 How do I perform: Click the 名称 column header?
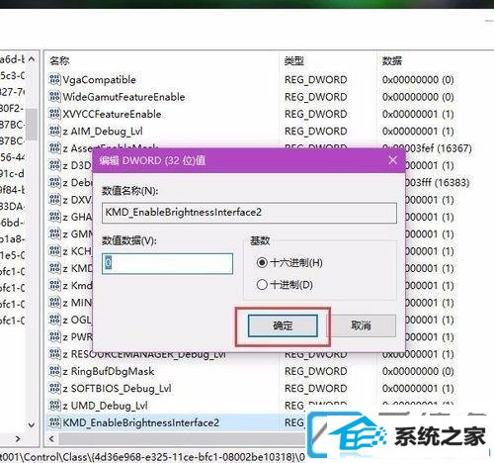tap(59, 60)
